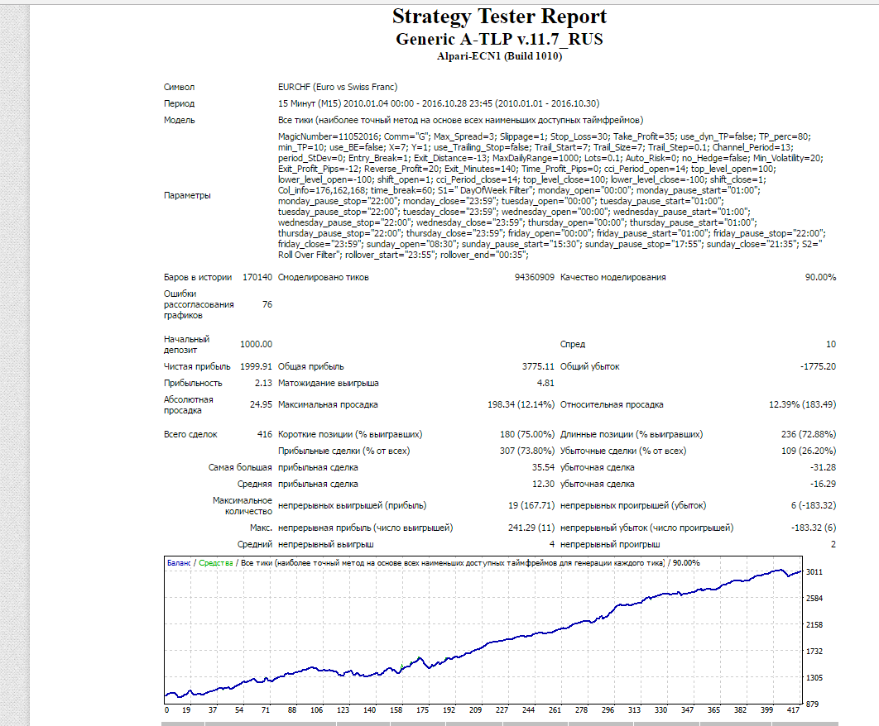879x726 pixels.
Task: Click the Прибыльные сделки (% от всех) label
Action: point(343,451)
